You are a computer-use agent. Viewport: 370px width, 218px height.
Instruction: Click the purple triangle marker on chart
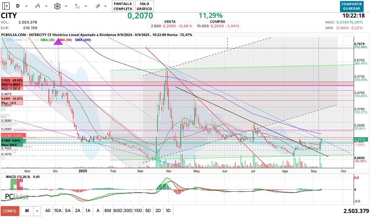[x=58, y=42]
